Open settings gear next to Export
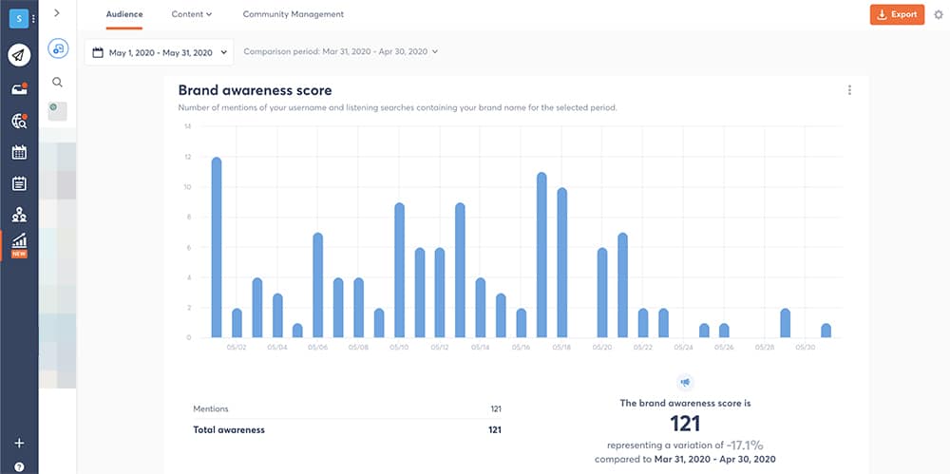The image size is (950, 474). (x=939, y=14)
